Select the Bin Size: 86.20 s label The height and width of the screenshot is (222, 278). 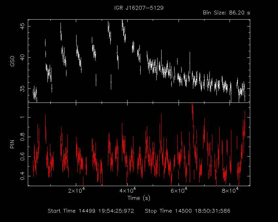click(226, 13)
